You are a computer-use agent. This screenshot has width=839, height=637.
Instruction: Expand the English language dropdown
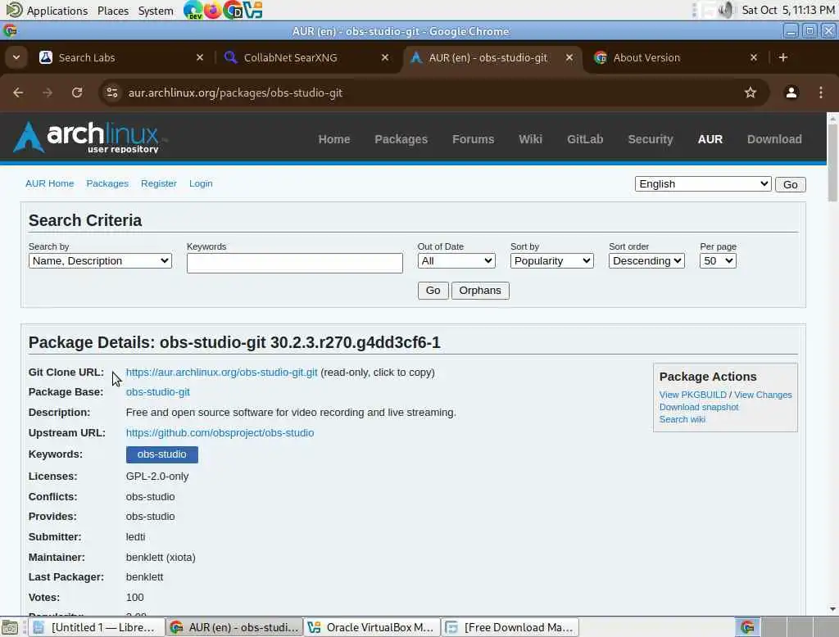[x=702, y=184]
